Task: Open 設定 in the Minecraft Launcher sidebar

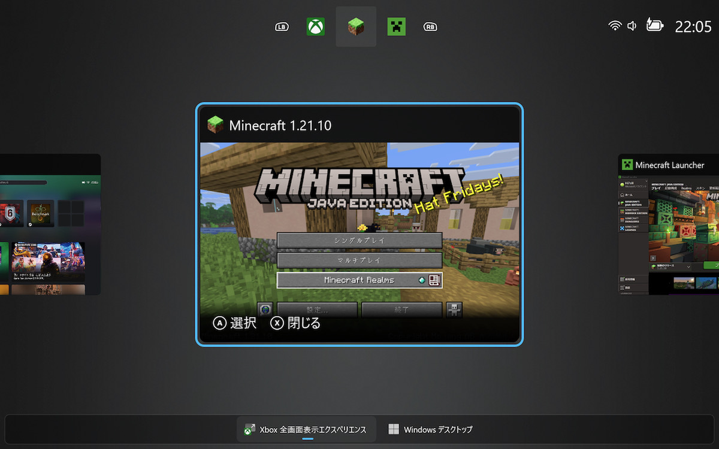Action: [x=633, y=287]
